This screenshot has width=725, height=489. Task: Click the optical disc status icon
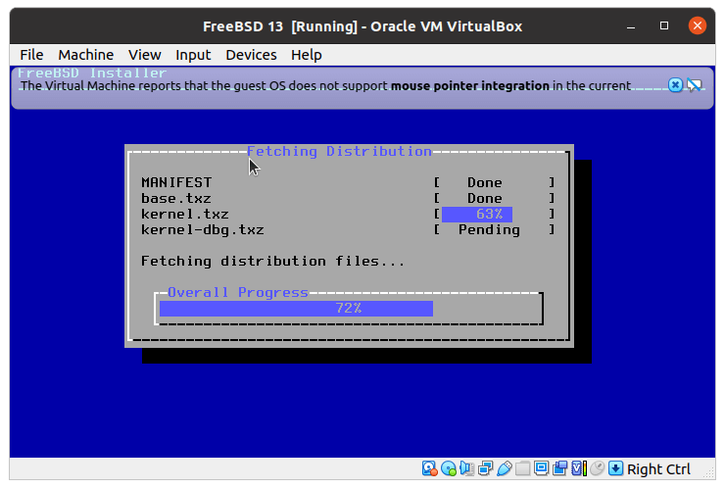pos(448,468)
